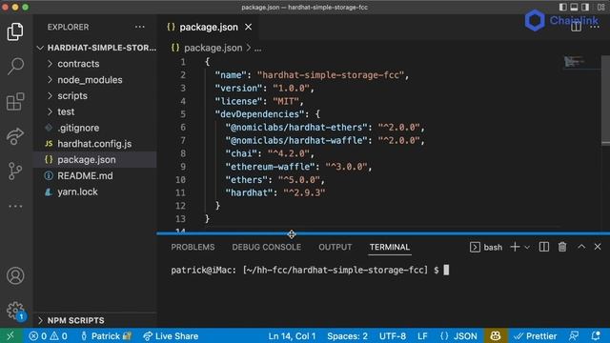Start Live Share from status bar
610x343 pixels.
pos(171,336)
